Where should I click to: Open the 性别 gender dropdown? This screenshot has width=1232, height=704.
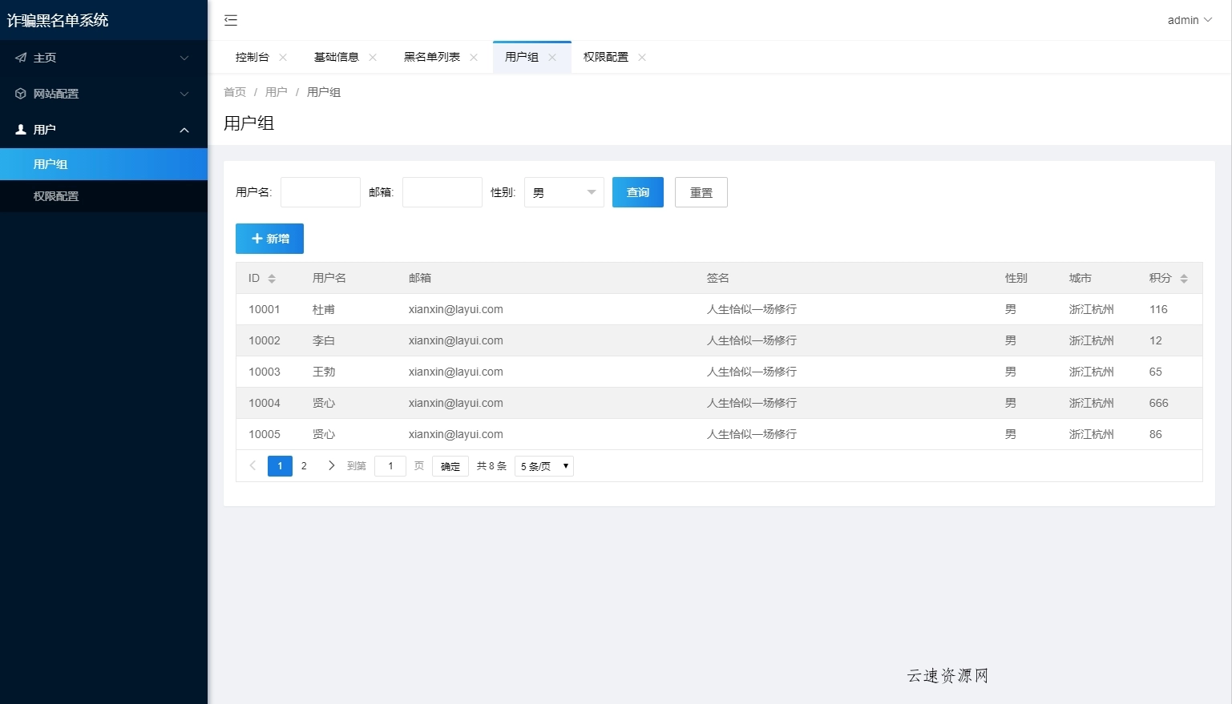(x=563, y=192)
